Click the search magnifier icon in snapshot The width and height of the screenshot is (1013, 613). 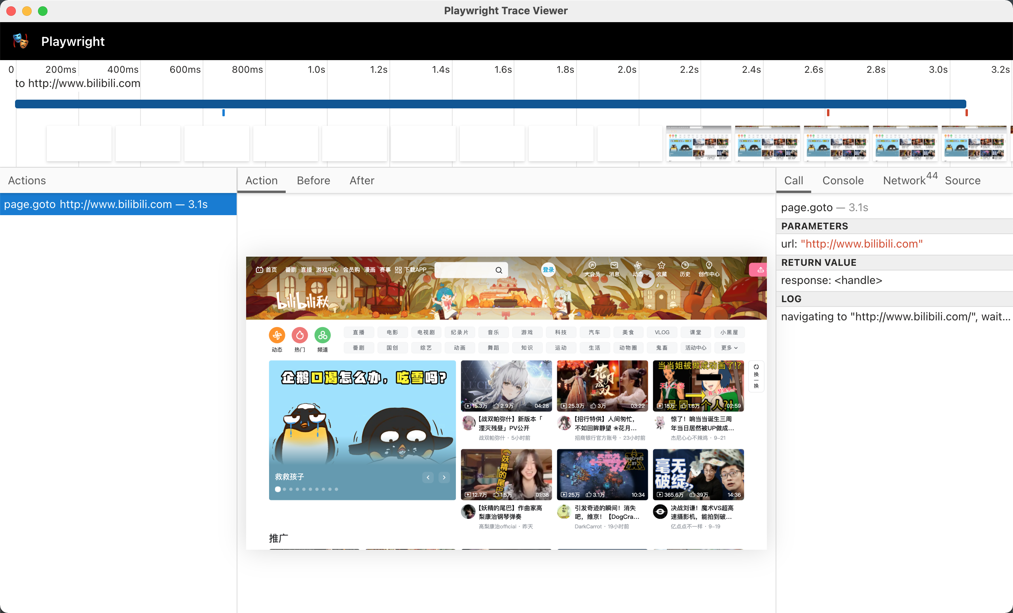499,270
